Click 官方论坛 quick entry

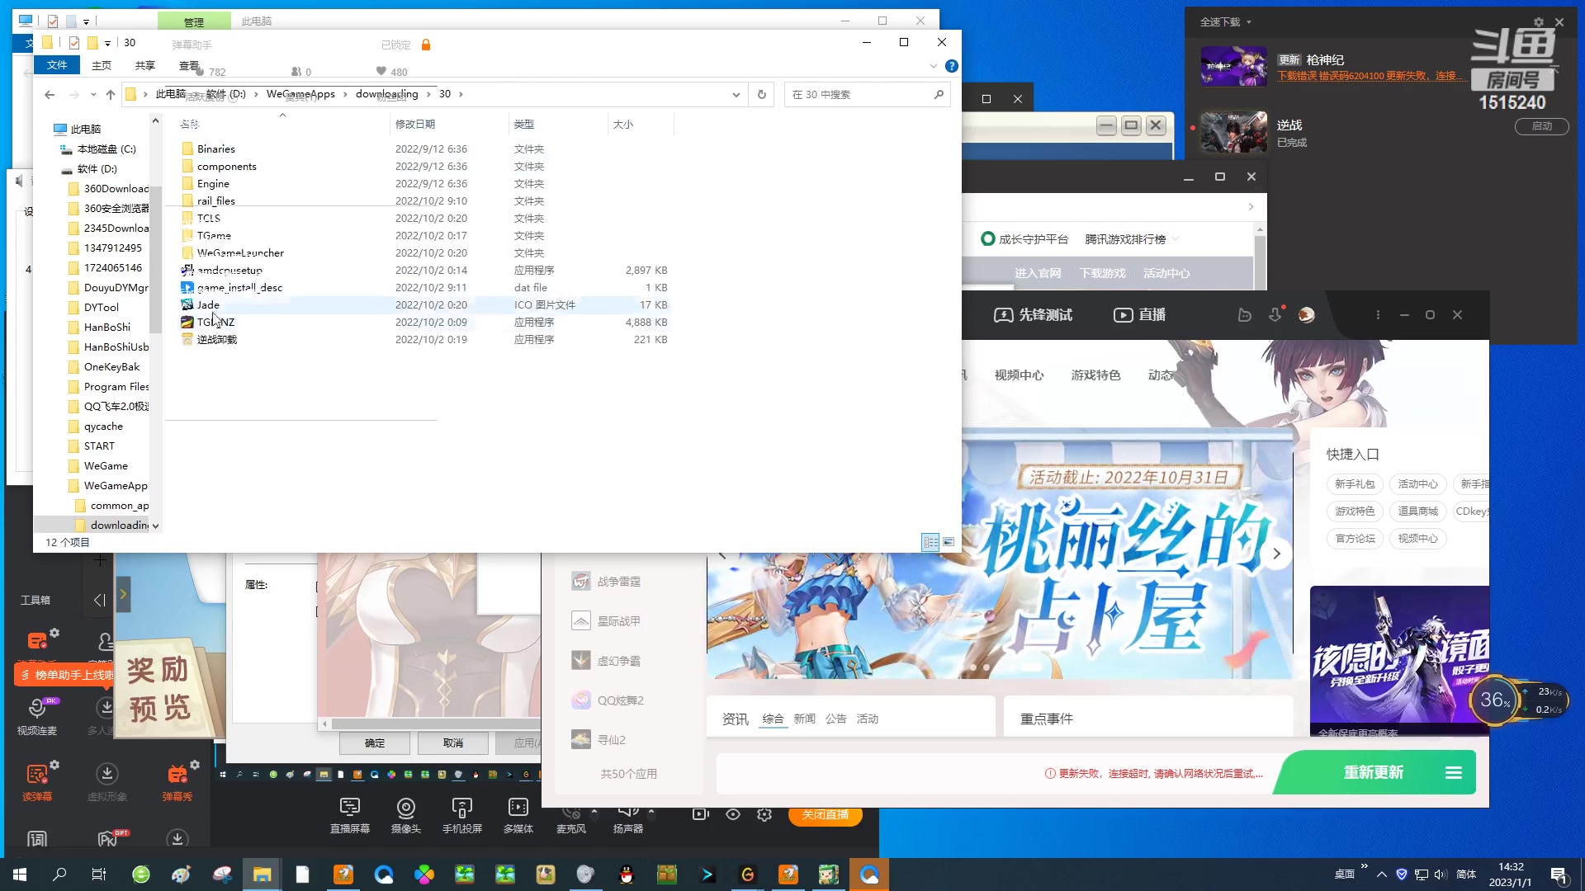coord(1355,539)
